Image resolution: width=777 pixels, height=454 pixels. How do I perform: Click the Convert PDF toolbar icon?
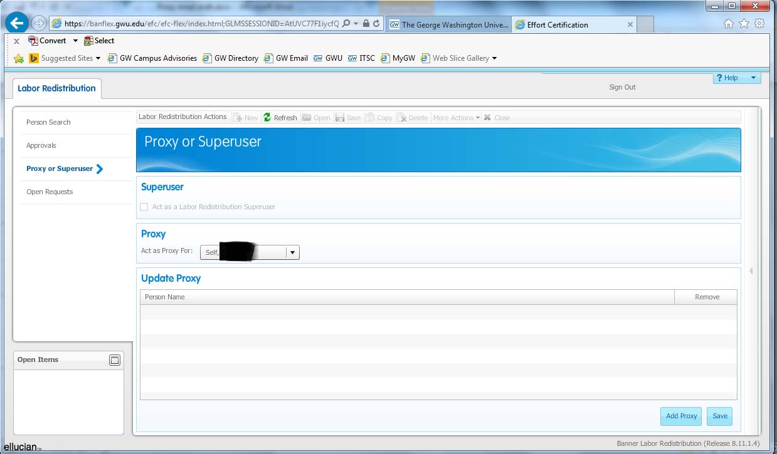click(33, 41)
